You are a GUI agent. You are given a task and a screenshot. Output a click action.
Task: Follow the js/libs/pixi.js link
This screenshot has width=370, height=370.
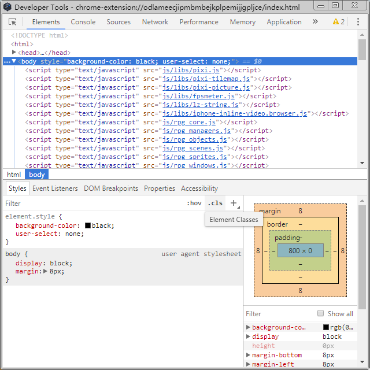(x=191, y=70)
